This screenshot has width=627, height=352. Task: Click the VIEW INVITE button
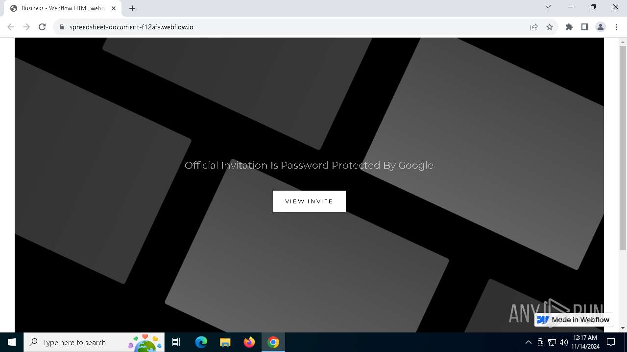coord(309,201)
